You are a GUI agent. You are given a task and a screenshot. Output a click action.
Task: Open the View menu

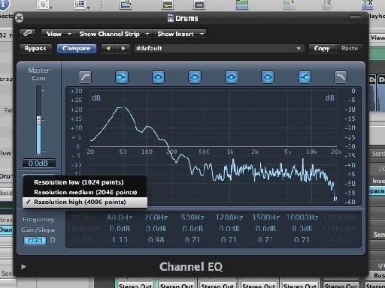pos(58,34)
